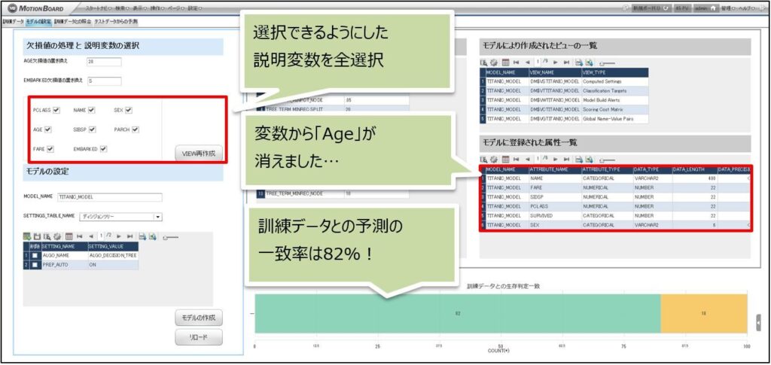Open the テストデータからの予測 tab
The image size is (771, 365).
(x=116, y=22)
